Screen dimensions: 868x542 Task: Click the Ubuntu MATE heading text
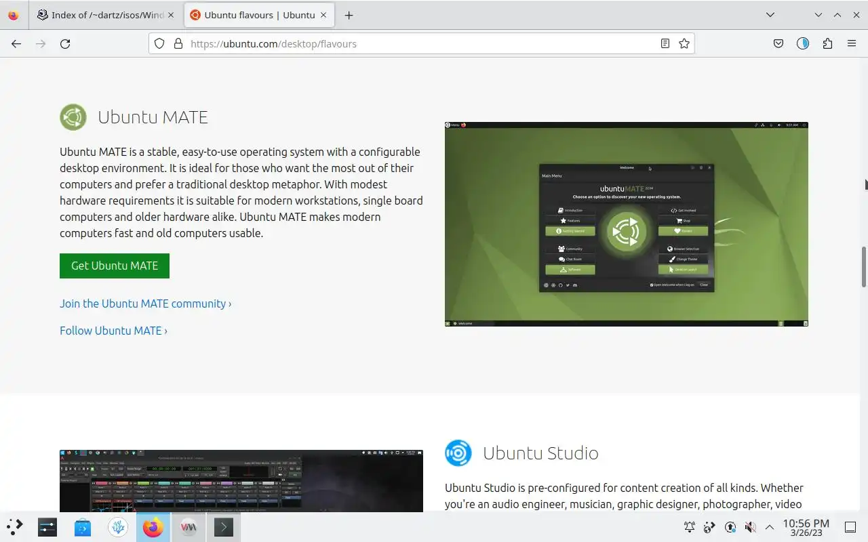(x=153, y=117)
